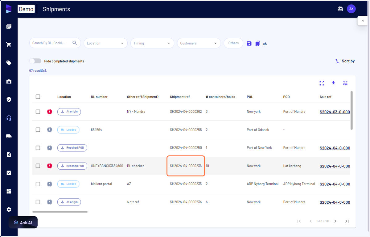Click the truck icon in sidebar
The height and width of the screenshot is (237, 370).
pos(9,136)
